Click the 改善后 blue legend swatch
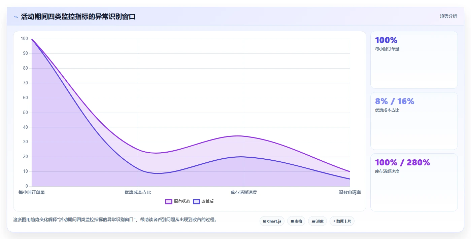Image resolution: width=471 pixels, height=239 pixels. (x=196, y=201)
